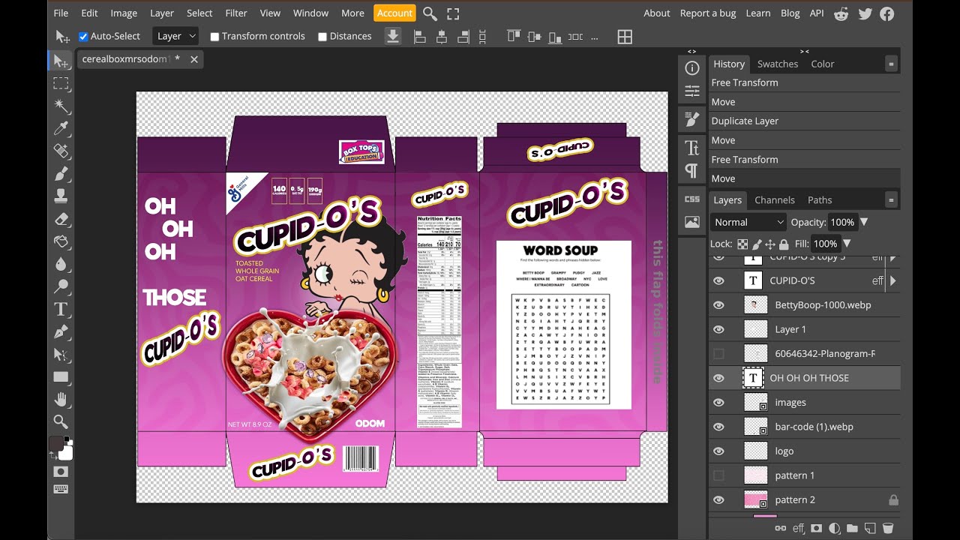This screenshot has height=540, width=960.
Task: Delete layer using the trash icon
Action: click(x=888, y=528)
